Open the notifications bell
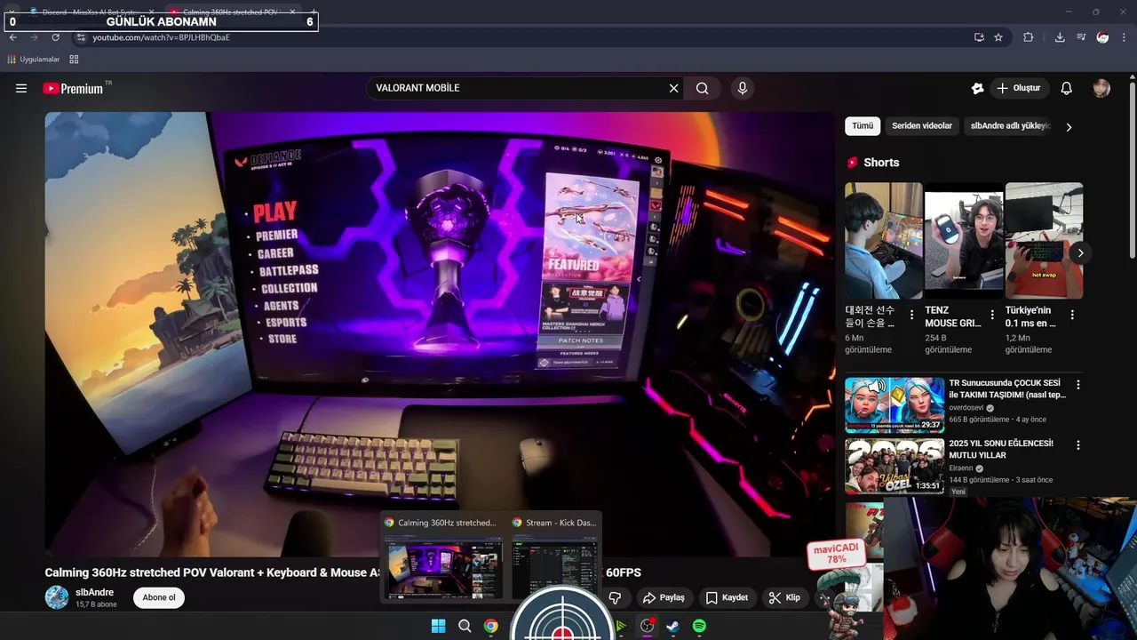This screenshot has width=1137, height=640. pyautogui.click(x=1067, y=88)
